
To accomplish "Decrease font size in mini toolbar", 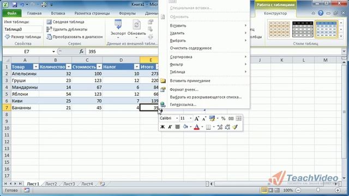I will click(x=204, y=119).
